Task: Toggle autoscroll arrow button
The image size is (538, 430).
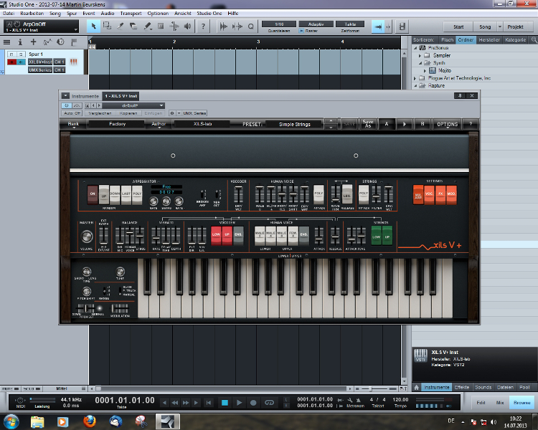Action: (x=378, y=27)
